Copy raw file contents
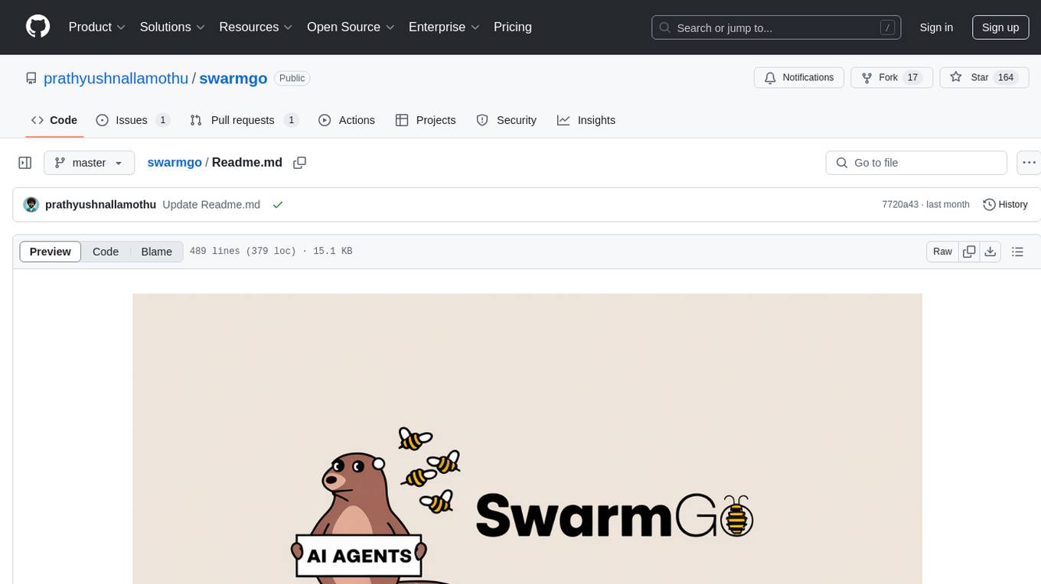The height and width of the screenshot is (584, 1041). click(969, 251)
